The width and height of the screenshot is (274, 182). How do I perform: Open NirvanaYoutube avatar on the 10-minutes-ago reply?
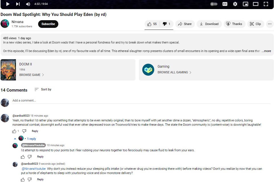pos(15,146)
